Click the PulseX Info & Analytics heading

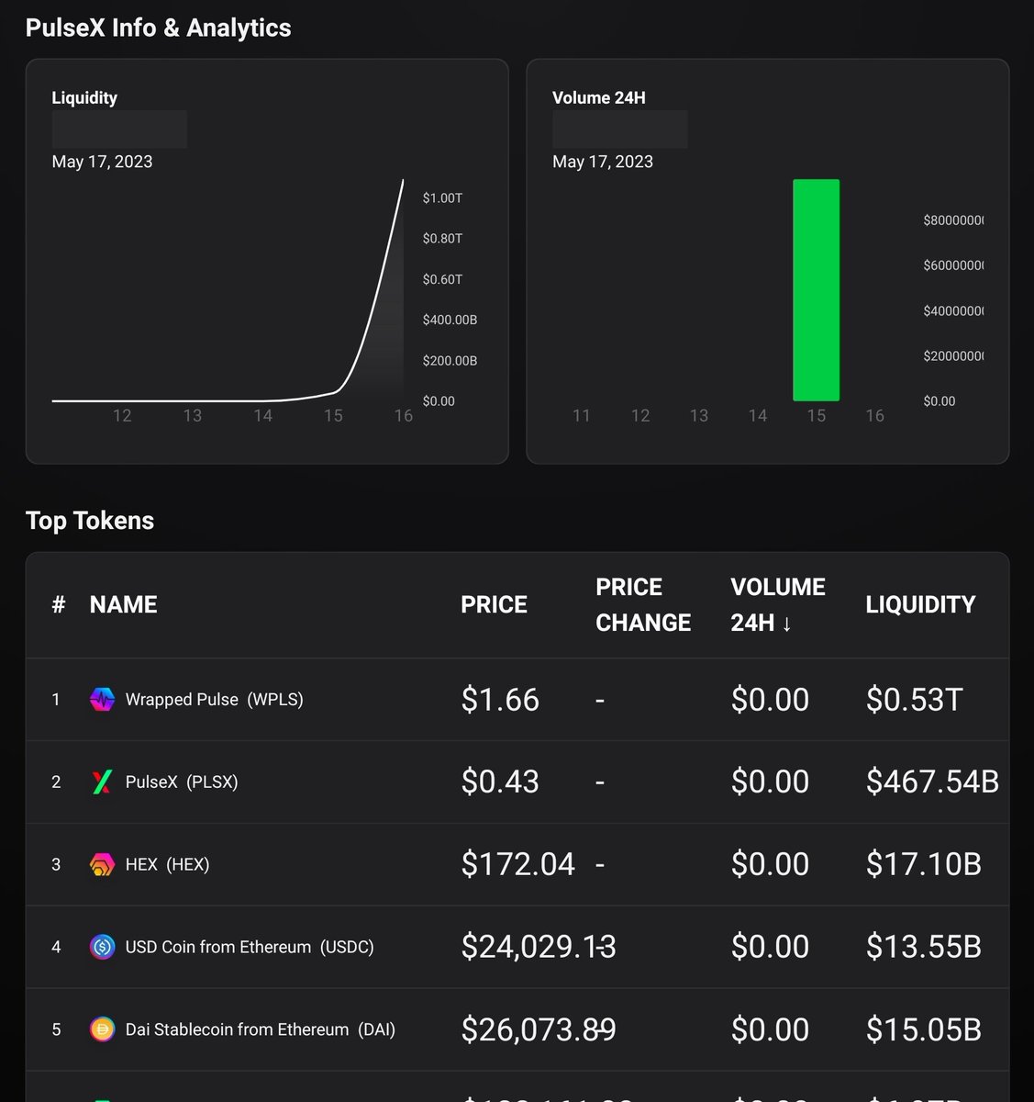(158, 28)
